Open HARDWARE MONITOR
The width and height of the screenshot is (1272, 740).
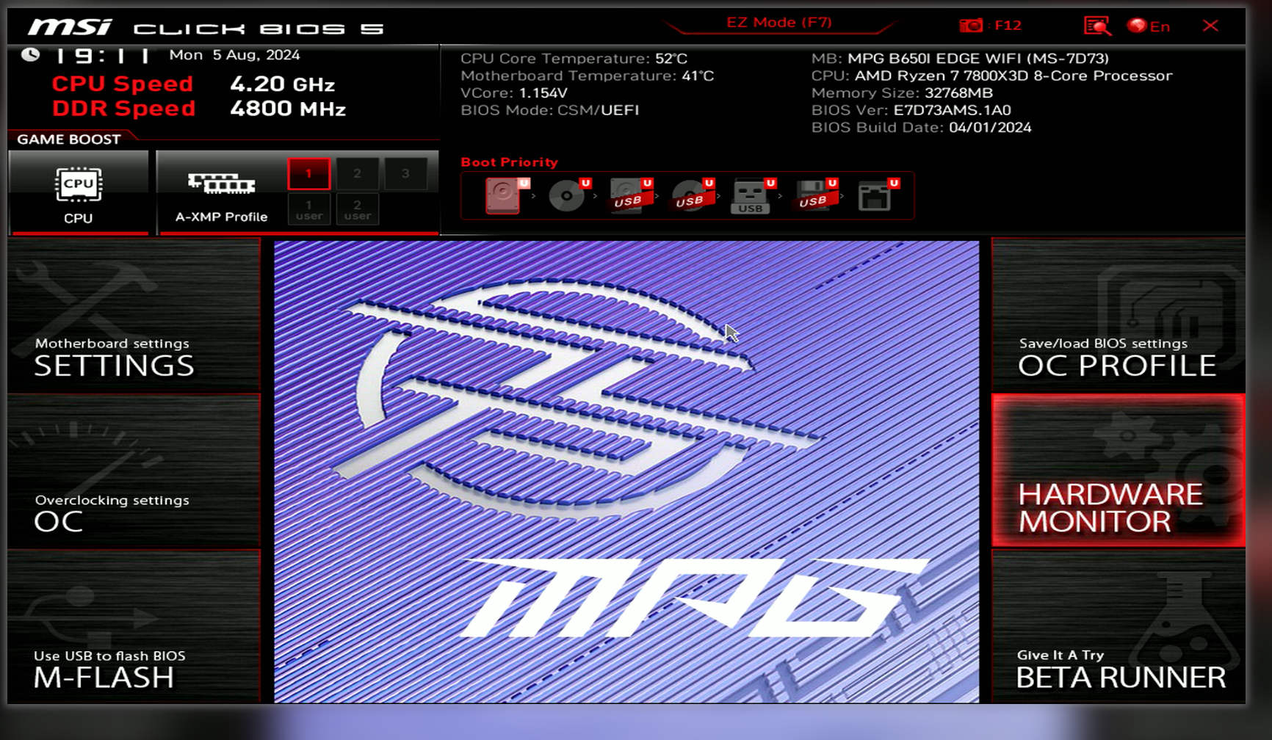[1119, 471]
